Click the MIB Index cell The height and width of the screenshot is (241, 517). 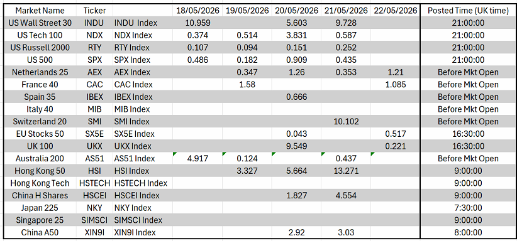coord(143,109)
